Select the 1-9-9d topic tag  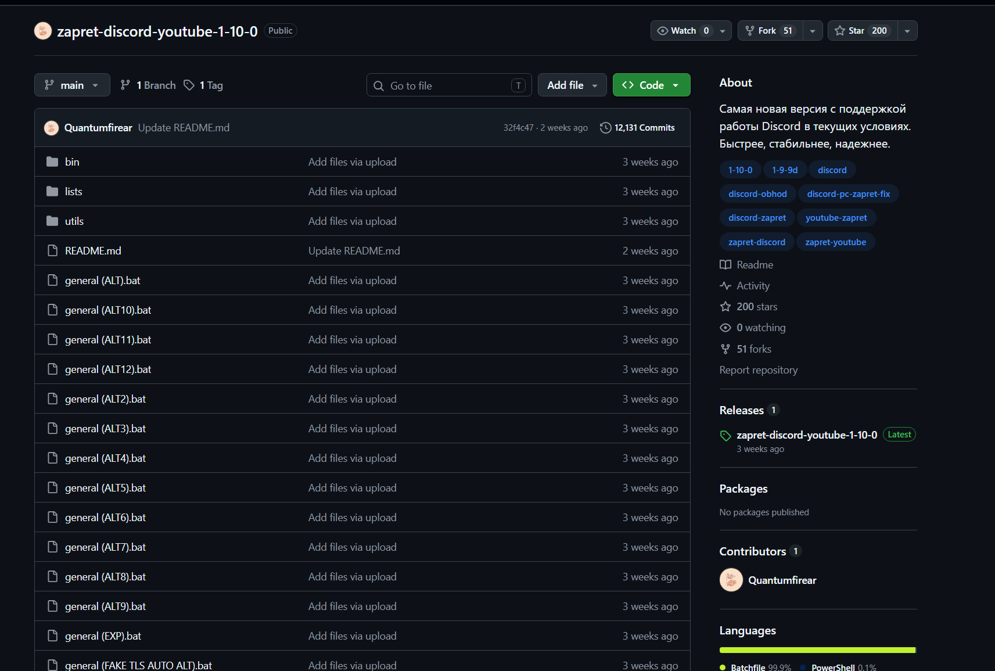tap(785, 170)
